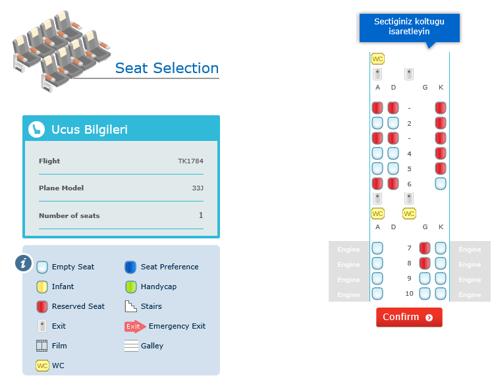Viewport: 492px width, 380px height.
Task: Click the 'Sectiginiz koltugu isaretleyin' tooltip
Action: click(x=409, y=26)
